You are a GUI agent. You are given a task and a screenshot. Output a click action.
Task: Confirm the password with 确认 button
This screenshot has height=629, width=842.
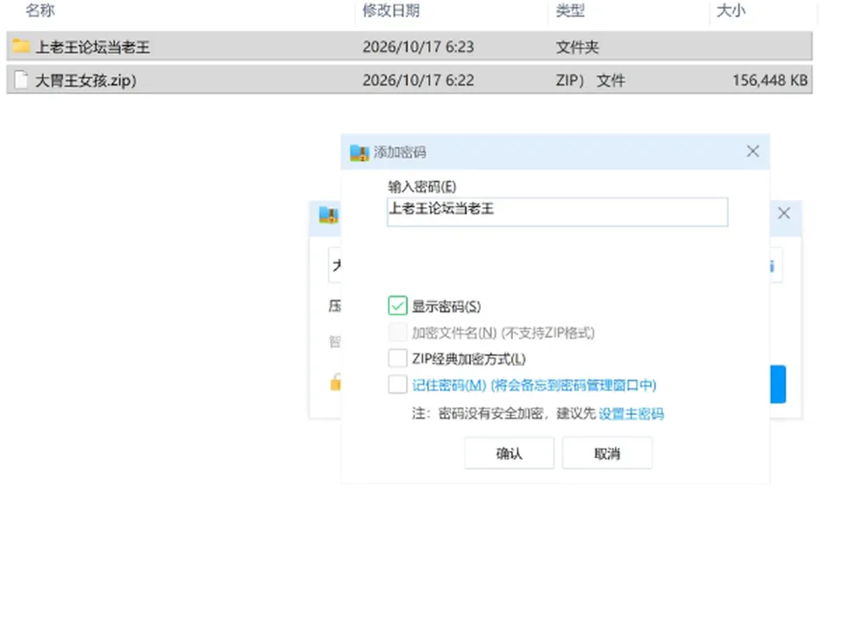[509, 454]
